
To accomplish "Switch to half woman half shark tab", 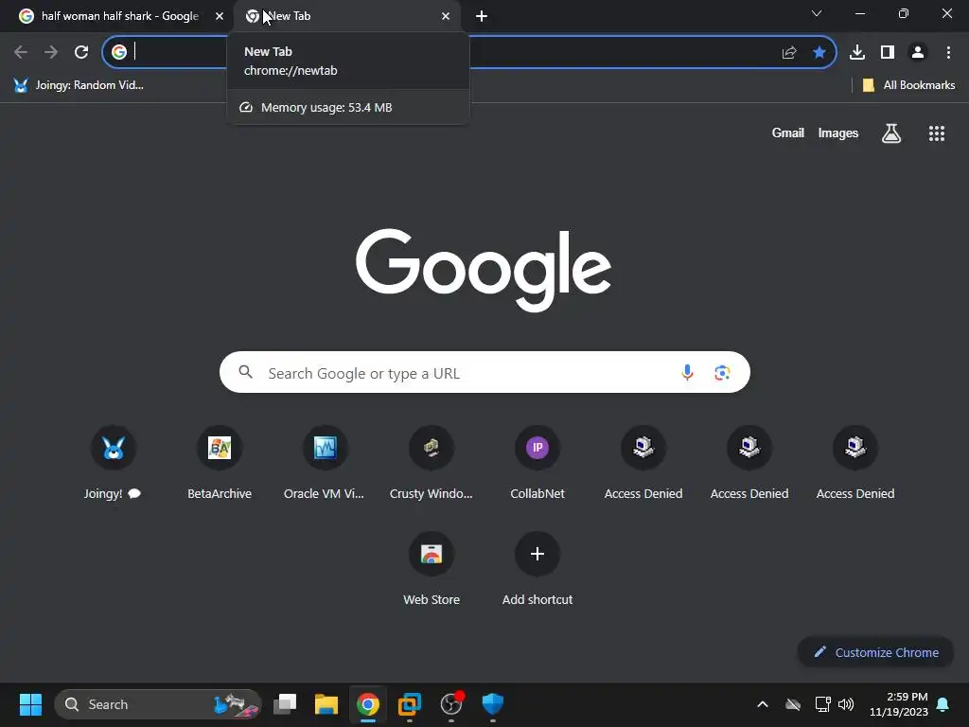I will coord(120,16).
